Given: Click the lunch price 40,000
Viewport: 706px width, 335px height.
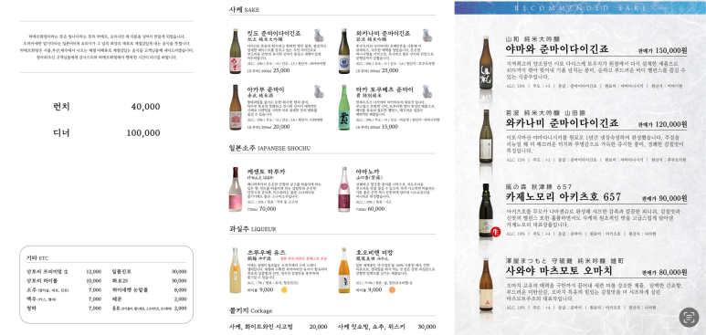Looking at the screenshot, I should (x=145, y=107).
